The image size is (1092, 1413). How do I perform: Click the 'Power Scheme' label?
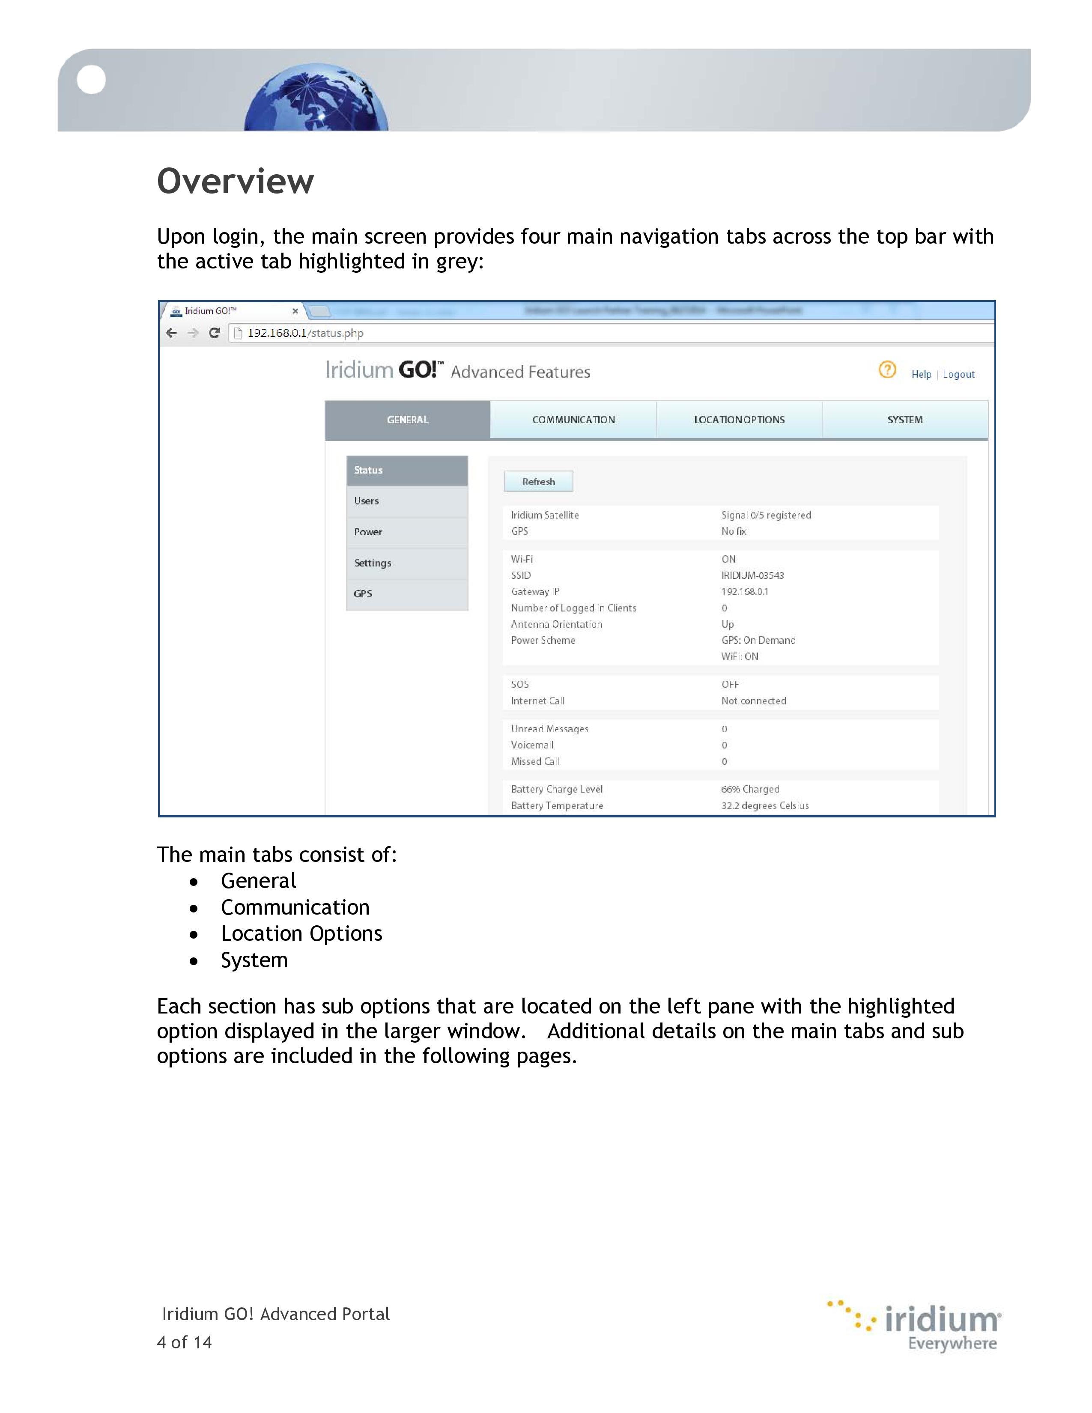pyautogui.click(x=543, y=641)
